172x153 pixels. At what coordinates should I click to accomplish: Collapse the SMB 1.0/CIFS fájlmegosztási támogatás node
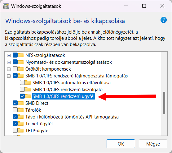pos(9,76)
